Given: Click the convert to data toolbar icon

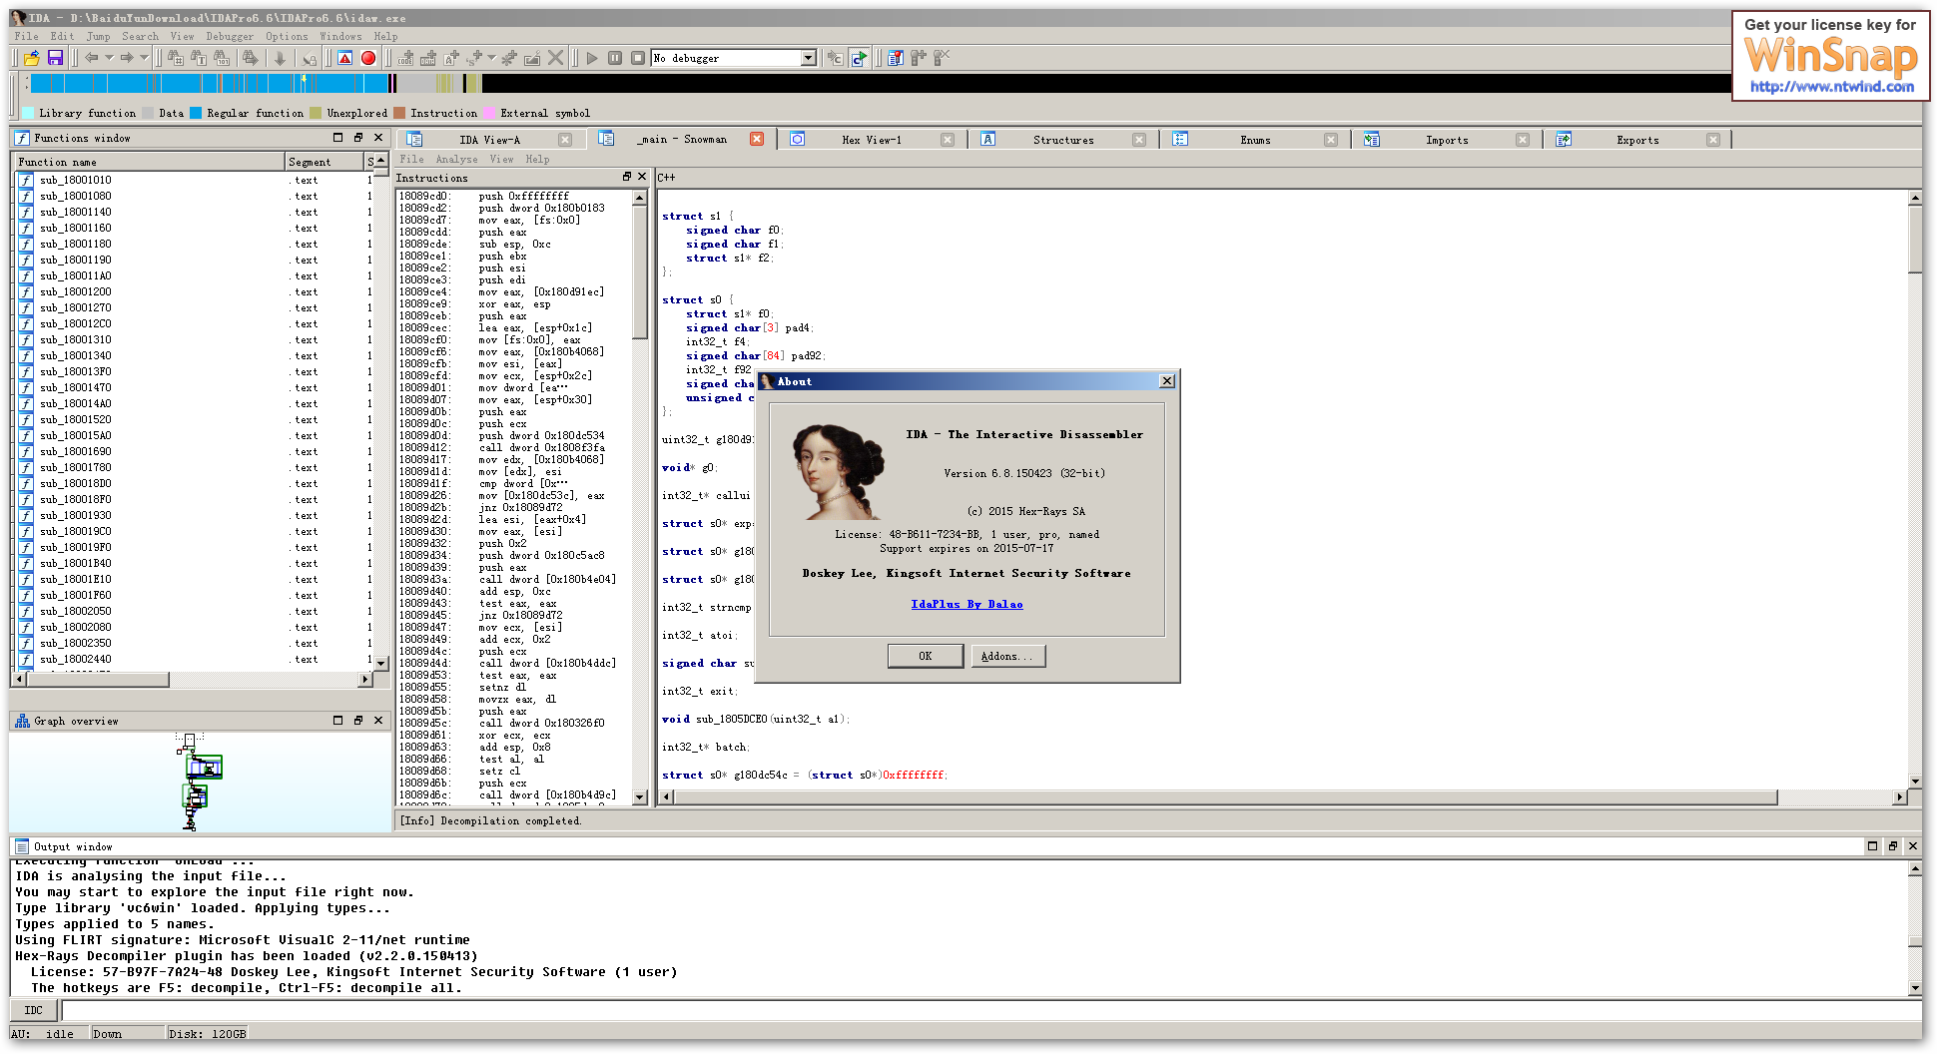Looking at the screenshot, I should pyautogui.click(x=428, y=58).
